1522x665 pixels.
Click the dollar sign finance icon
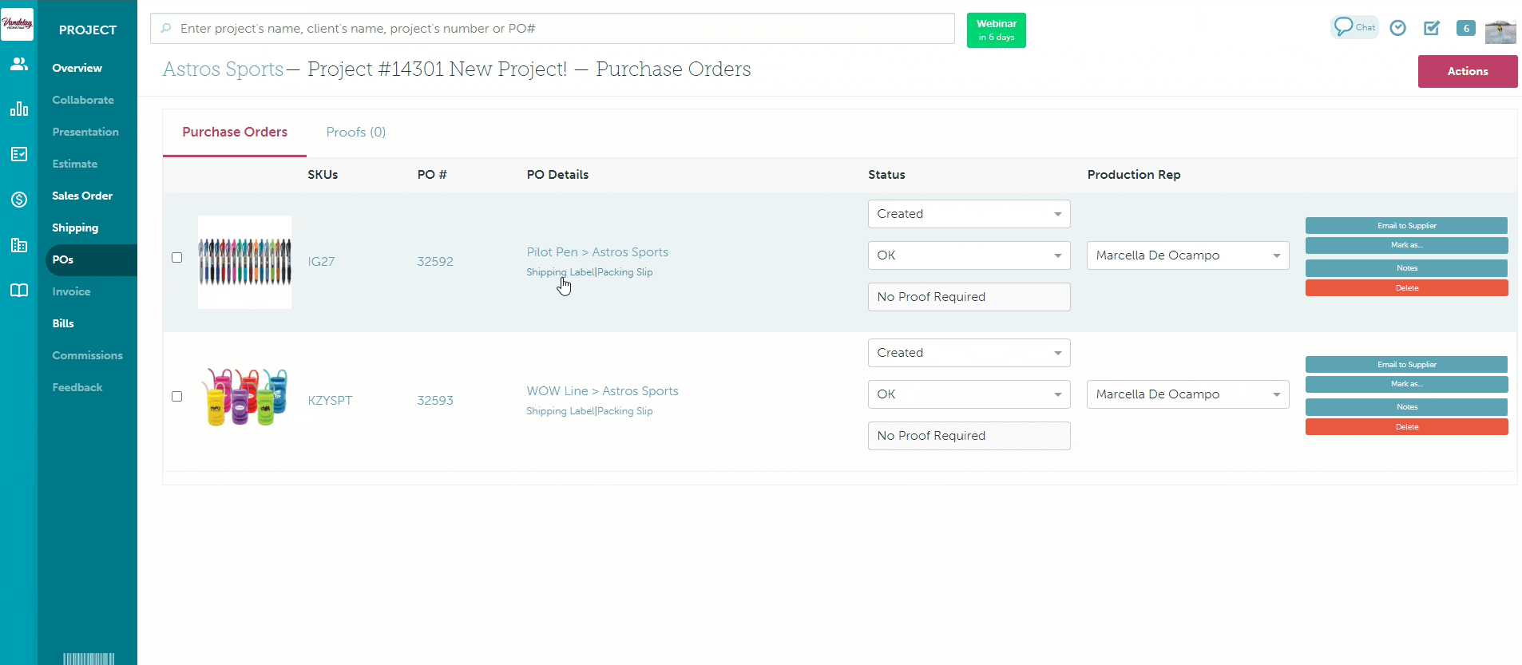click(x=19, y=200)
